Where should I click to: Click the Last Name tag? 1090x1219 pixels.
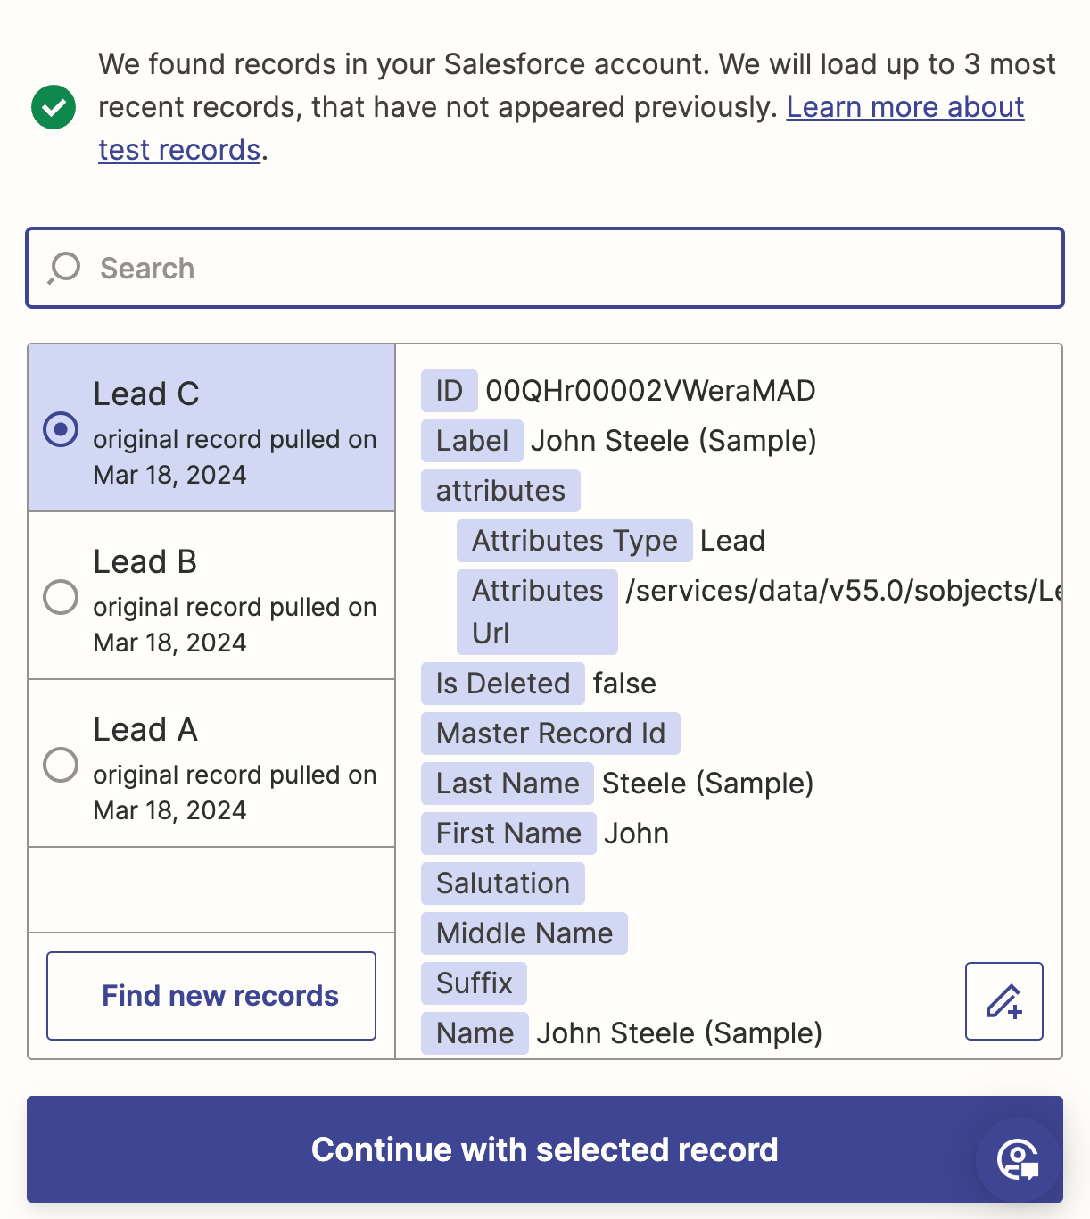tap(508, 784)
